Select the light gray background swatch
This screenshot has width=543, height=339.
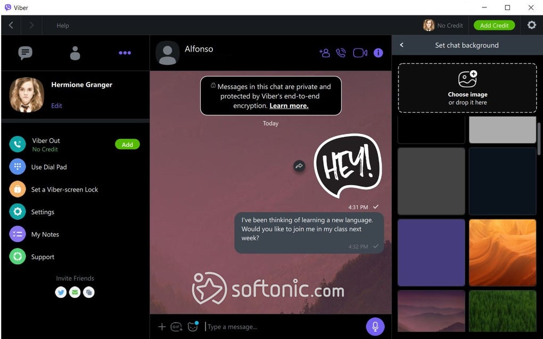click(x=503, y=130)
